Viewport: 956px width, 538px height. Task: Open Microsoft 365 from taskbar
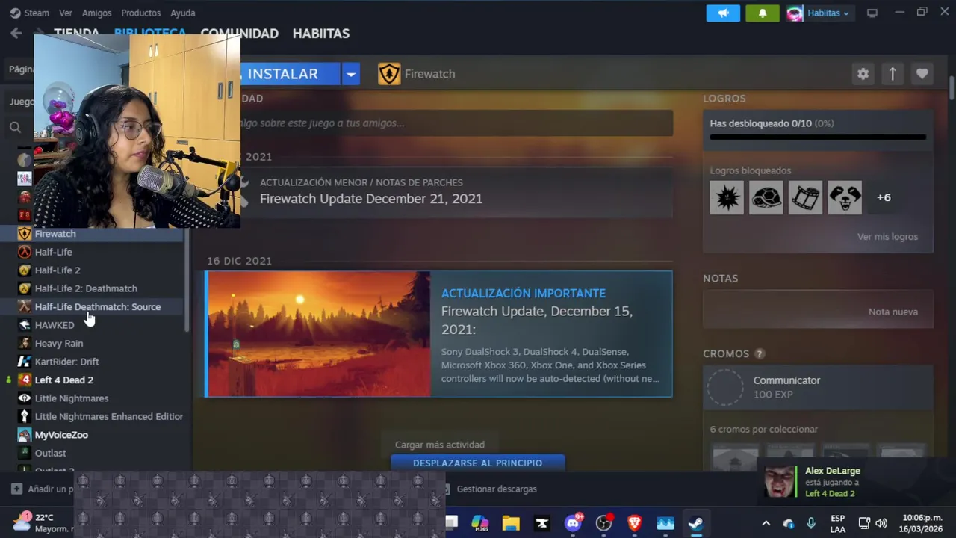(x=480, y=523)
